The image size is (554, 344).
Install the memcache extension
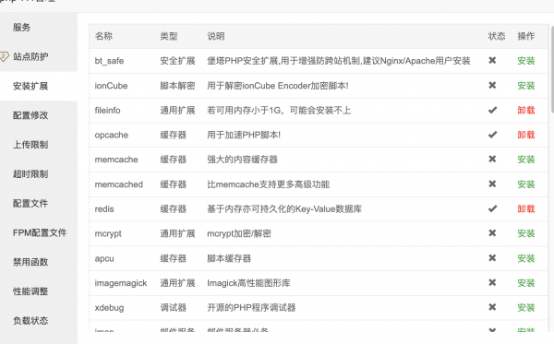[x=526, y=160]
